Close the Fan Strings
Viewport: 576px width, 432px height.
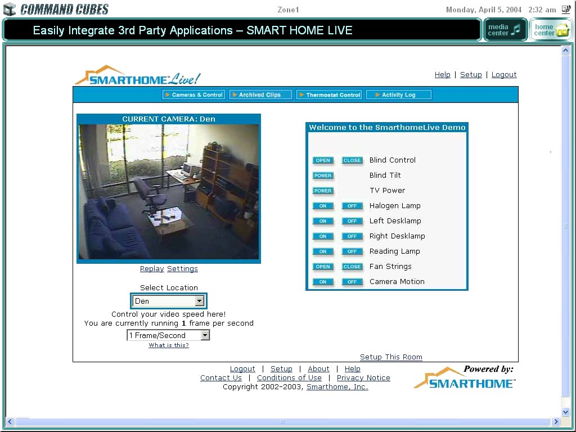352,267
